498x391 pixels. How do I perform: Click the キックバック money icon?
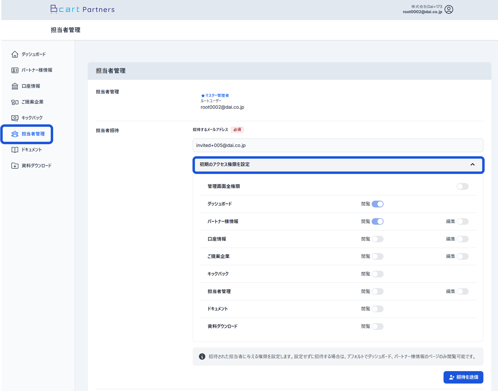(x=15, y=118)
